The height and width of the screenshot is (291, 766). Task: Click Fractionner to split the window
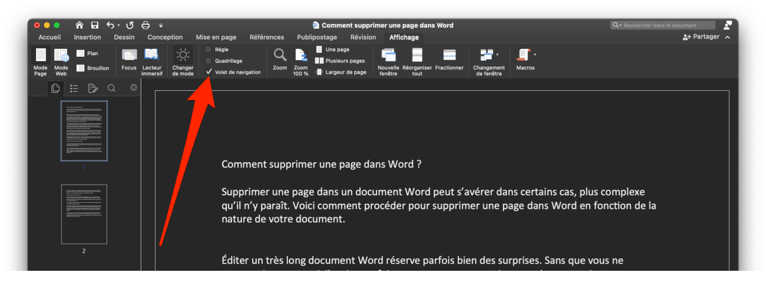pos(449,60)
